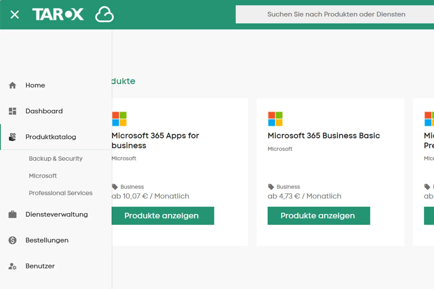
Task: Open Professional Services subcategory
Action: coord(61,193)
